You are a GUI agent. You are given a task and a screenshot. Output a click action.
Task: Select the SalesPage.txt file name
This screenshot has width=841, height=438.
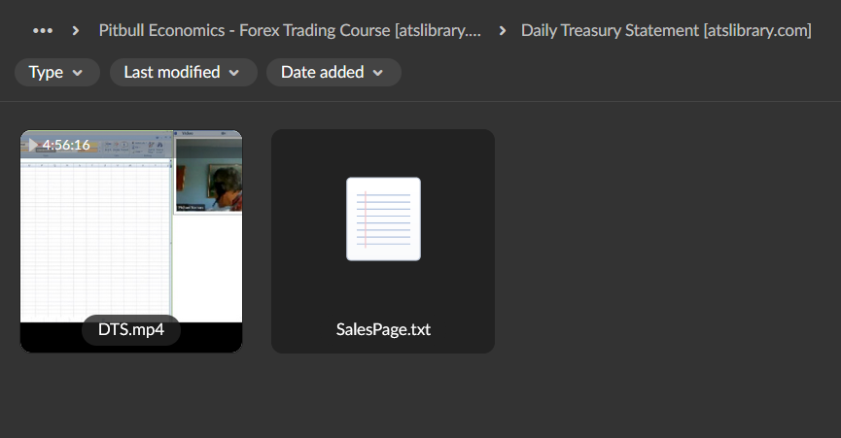[x=383, y=329]
